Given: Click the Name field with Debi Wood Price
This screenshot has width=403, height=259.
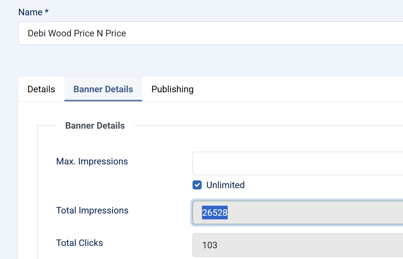Looking at the screenshot, I should (x=211, y=33).
